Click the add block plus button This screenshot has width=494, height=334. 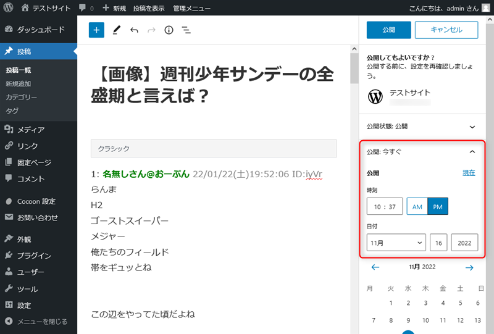96,30
